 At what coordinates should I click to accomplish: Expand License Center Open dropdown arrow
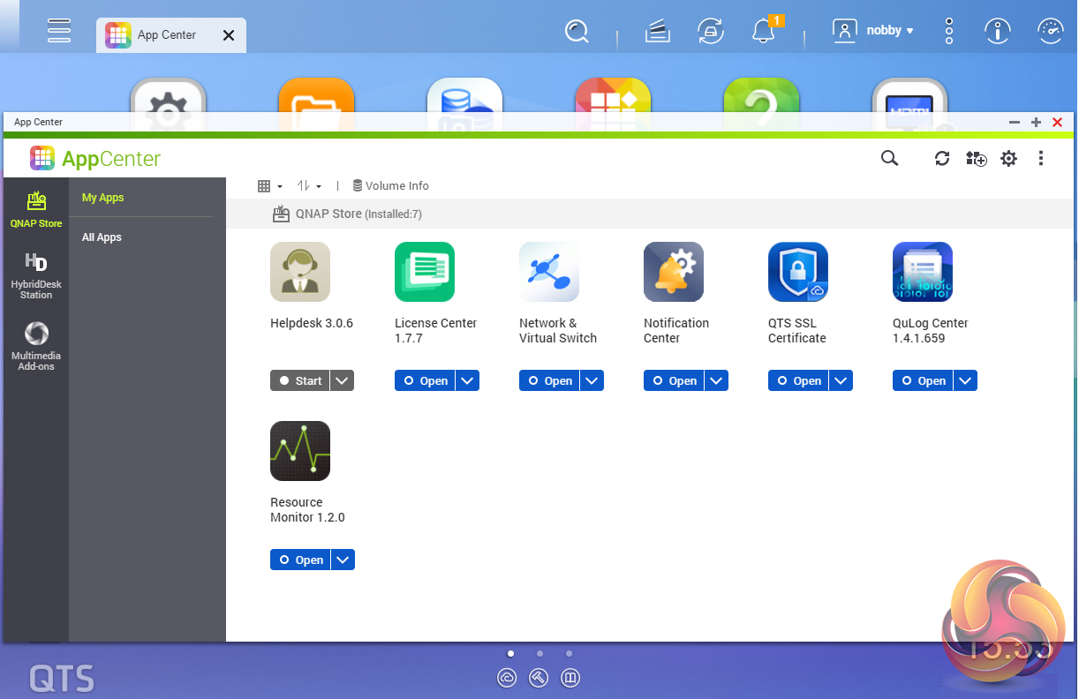468,380
